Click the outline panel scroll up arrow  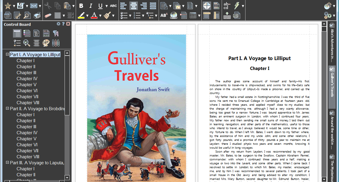tap(67, 53)
